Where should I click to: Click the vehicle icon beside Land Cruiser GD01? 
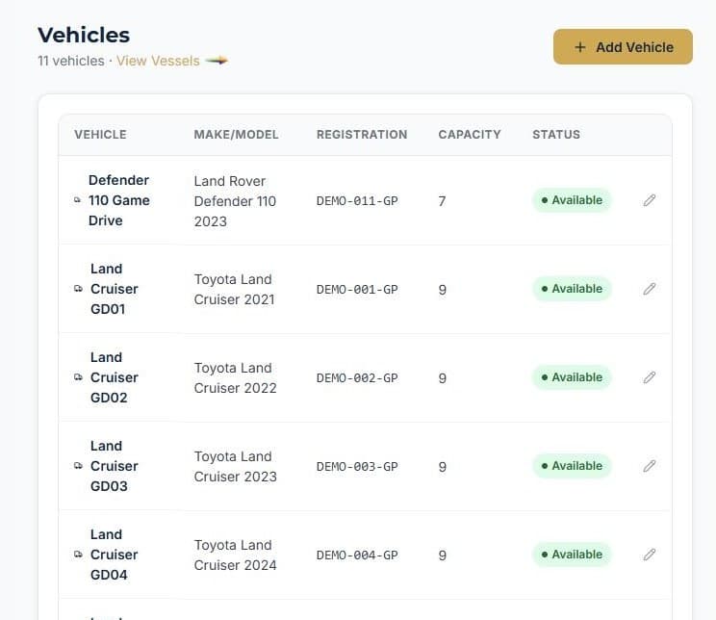(x=78, y=289)
